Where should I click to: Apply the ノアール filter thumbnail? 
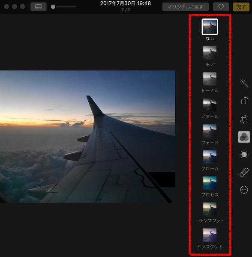point(210,105)
